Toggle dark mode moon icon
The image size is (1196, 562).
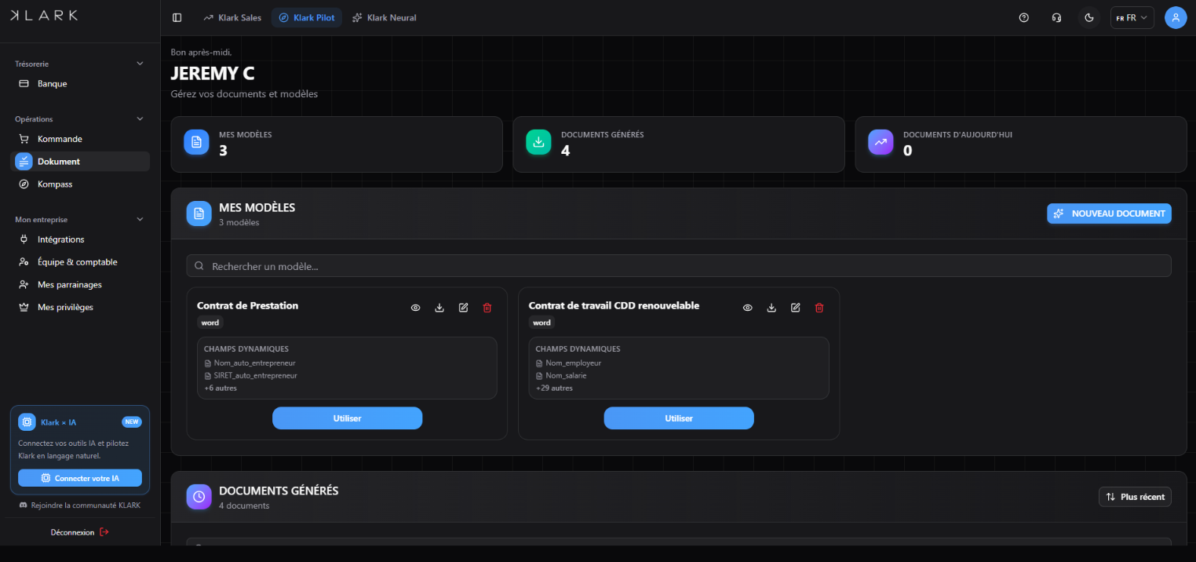pos(1089,17)
